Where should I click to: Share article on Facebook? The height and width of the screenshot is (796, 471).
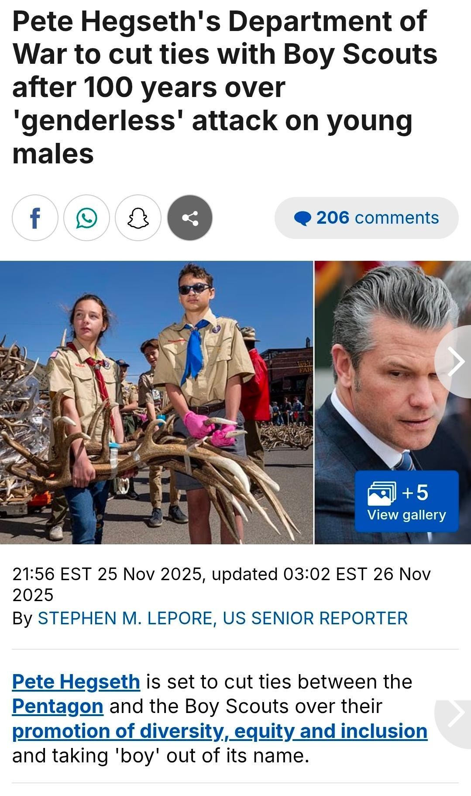35,218
